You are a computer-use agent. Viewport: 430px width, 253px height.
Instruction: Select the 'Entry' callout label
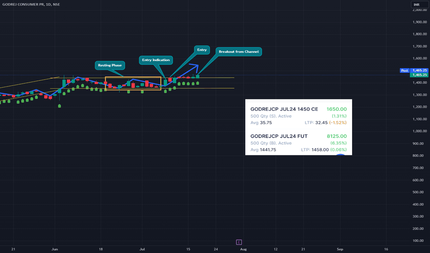pos(202,50)
